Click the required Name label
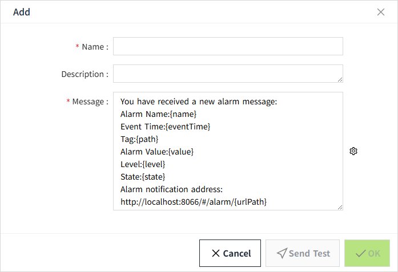This screenshot has width=398, height=272. pyautogui.click(x=94, y=47)
